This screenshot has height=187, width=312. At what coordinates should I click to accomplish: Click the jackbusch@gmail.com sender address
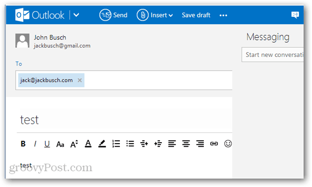coord(62,46)
